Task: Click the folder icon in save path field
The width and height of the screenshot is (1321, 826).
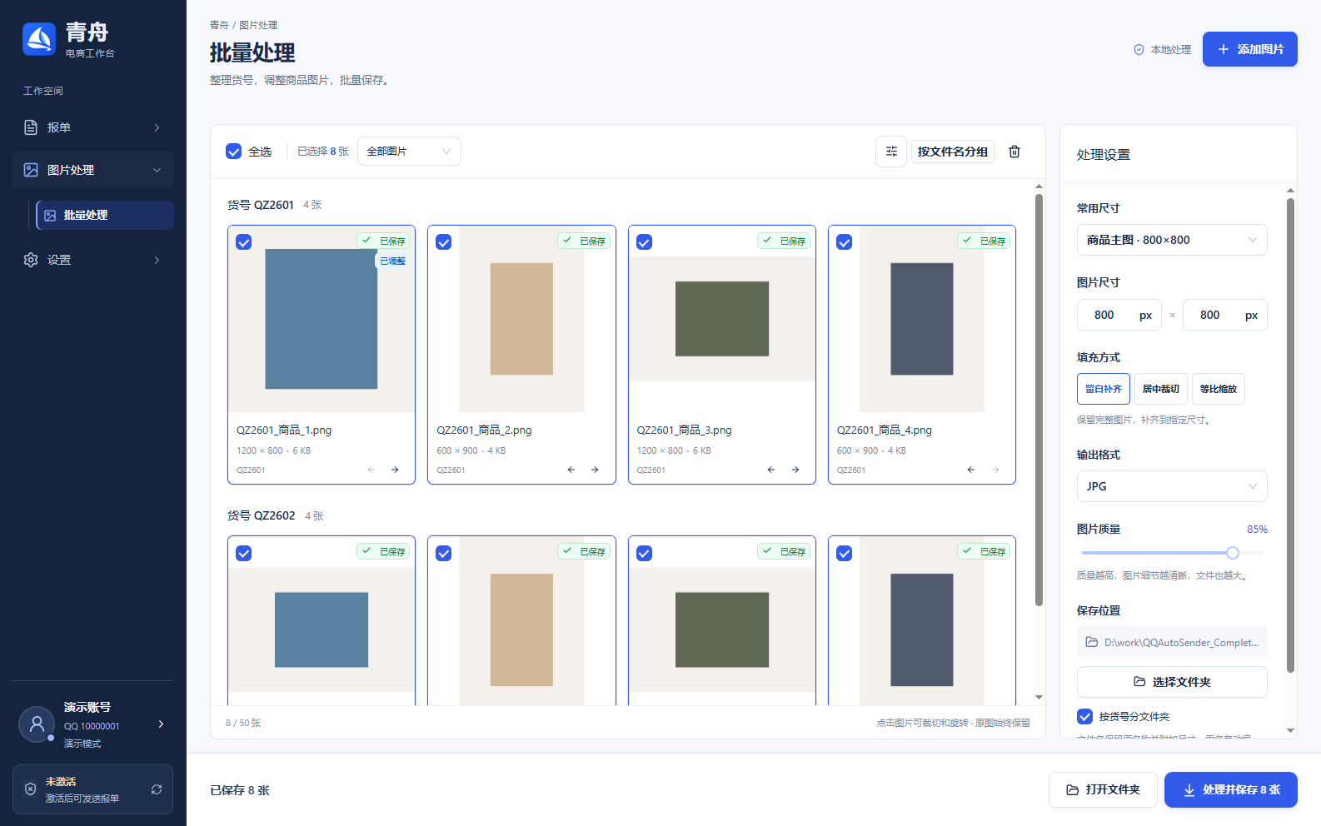Action: tap(1091, 642)
